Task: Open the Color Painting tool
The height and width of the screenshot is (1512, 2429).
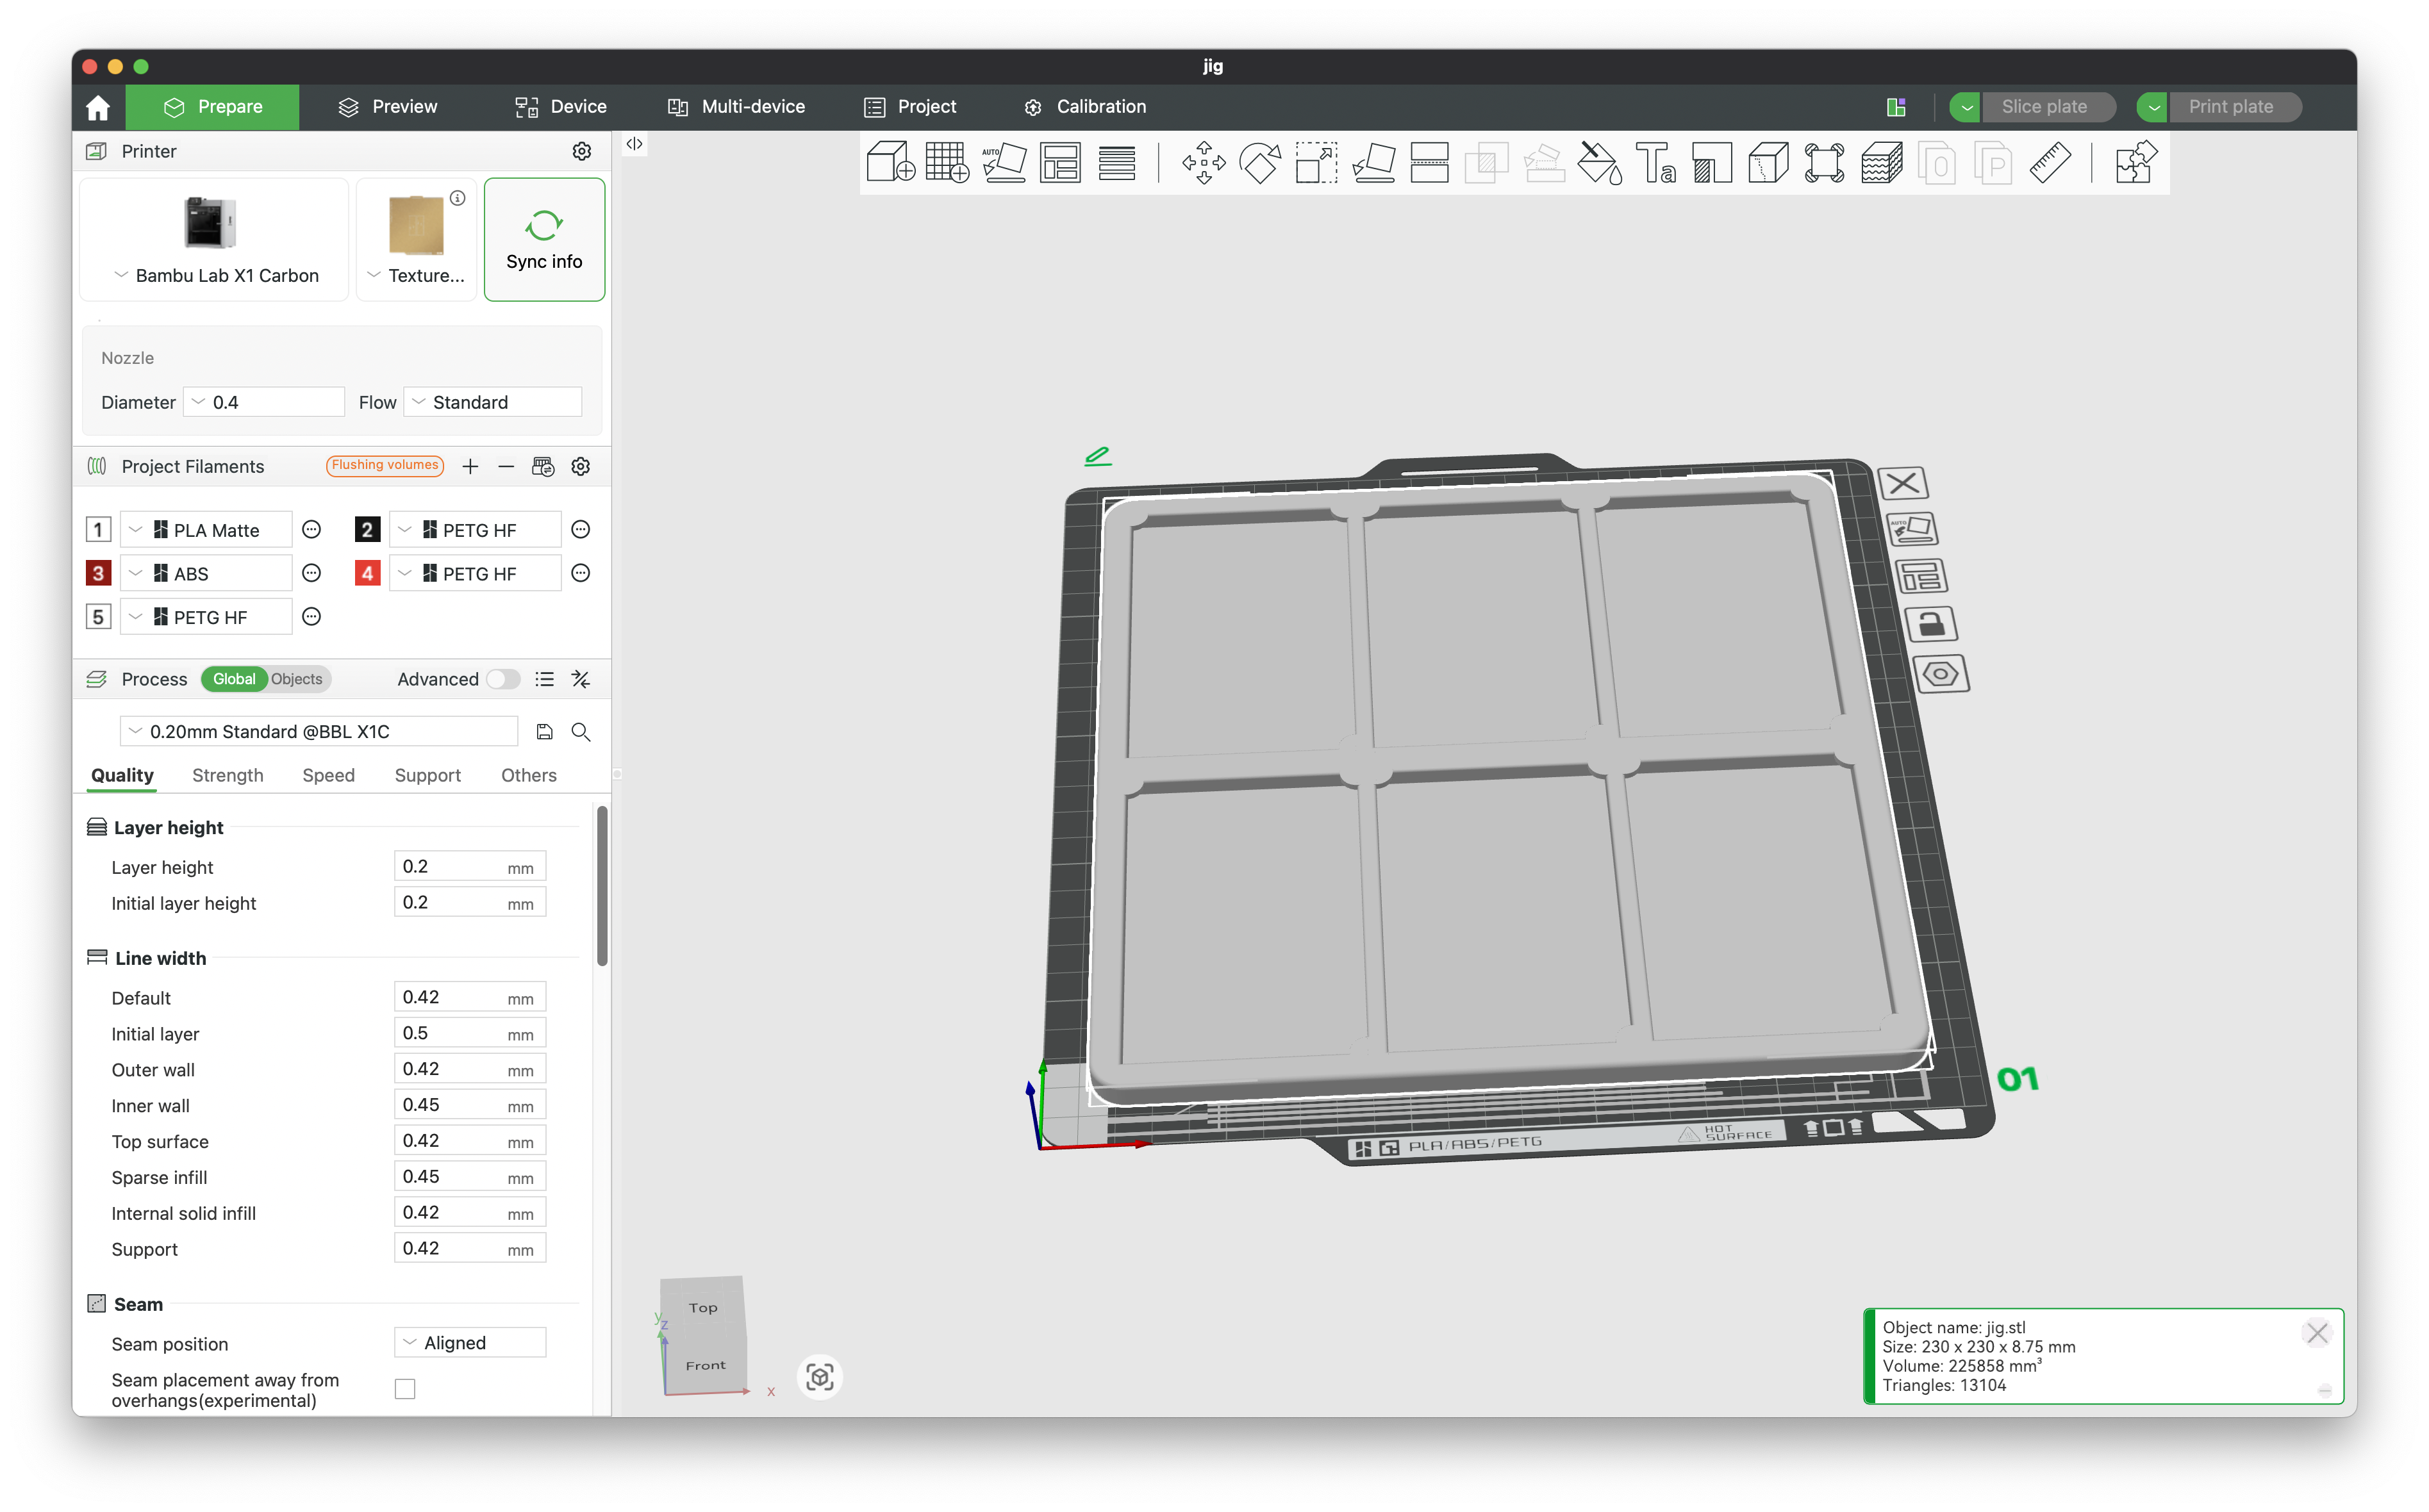Action: coord(1598,162)
